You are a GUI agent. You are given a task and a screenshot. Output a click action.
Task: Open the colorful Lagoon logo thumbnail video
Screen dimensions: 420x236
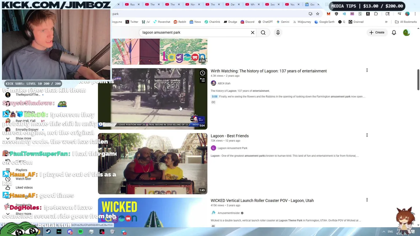160,51
